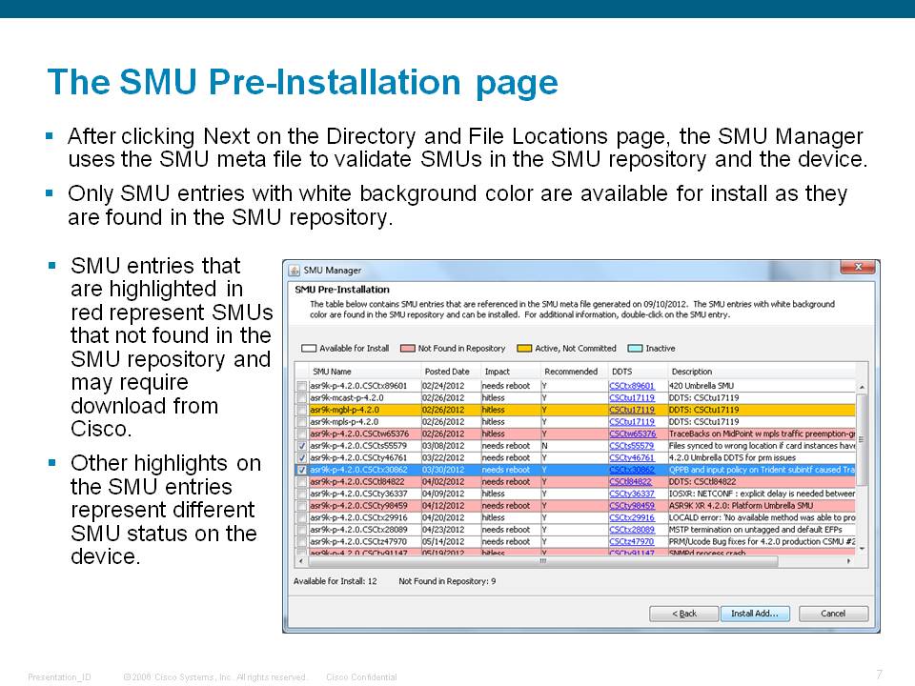Tick checkbox for asr9k-mcast-p-4.2.0
Image resolution: width=915 pixels, height=686 pixels.
(302, 398)
